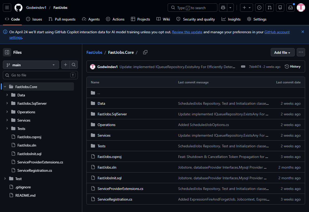309x212 pixels.
Task: Dismiss the Copilot data training banner
Action: point(303,32)
